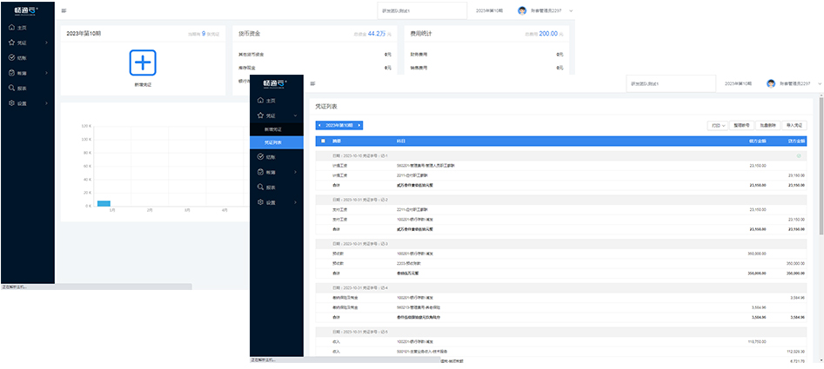Go to next period with the right arrow

358,126
